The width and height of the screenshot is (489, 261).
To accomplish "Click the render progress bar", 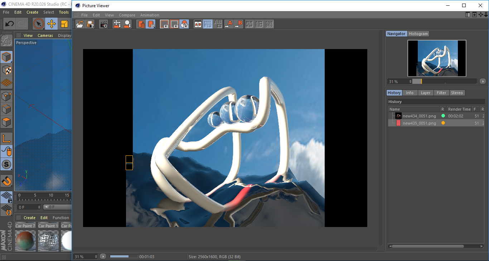I will pos(124,256).
